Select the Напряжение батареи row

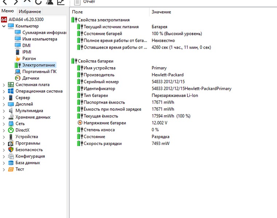click(105, 123)
